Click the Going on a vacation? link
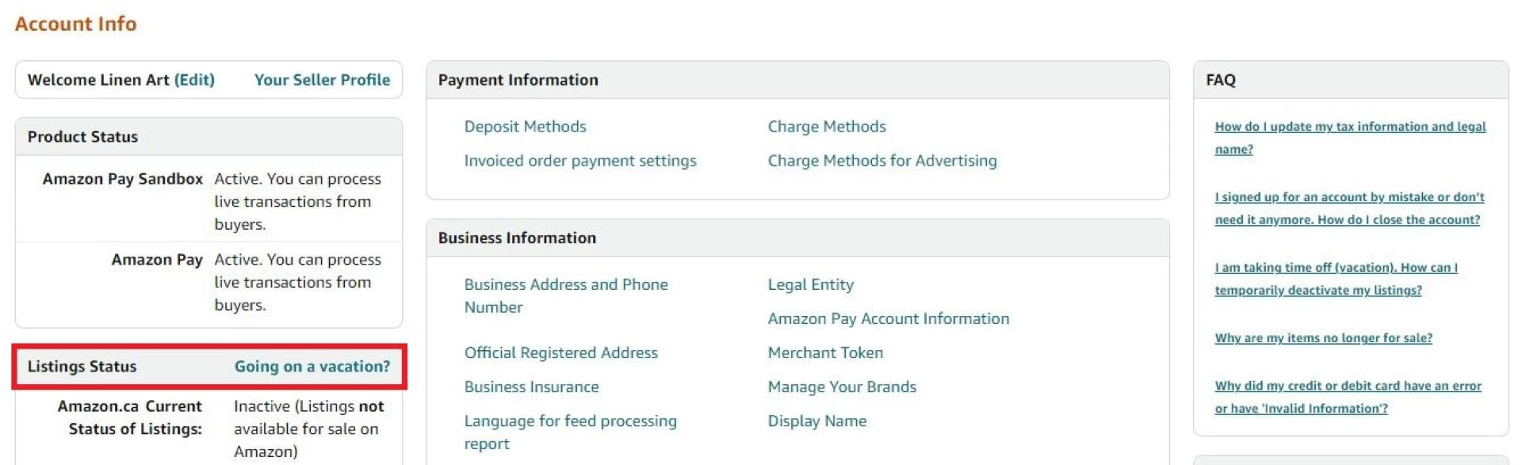Screen dimensions: 1522x465 [311, 366]
